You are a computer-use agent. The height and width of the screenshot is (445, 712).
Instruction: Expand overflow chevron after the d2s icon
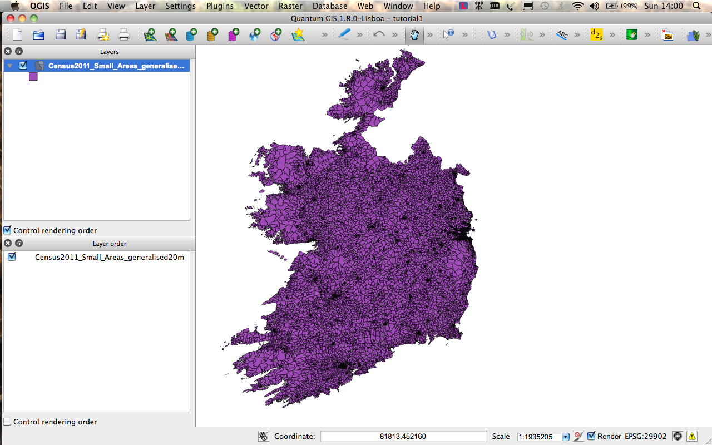[x=612, y=34]
